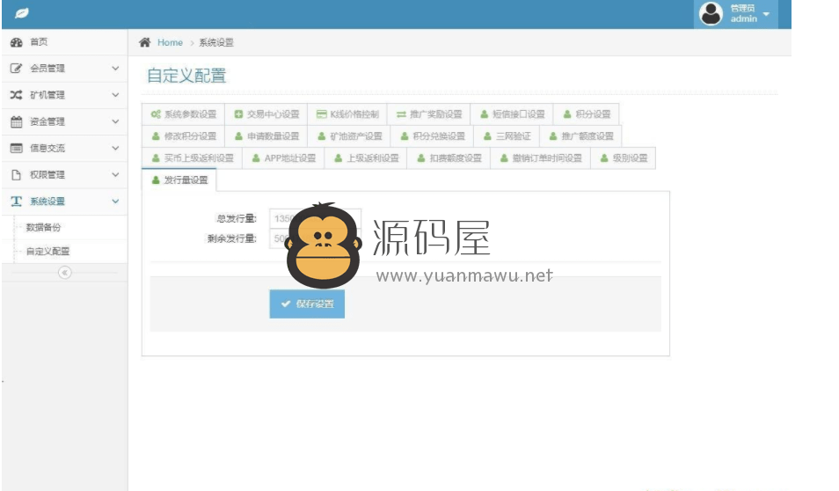This screenshot has width=839, height=491.
Task: Collapse the sidebar with the round arrow icon
Action: click(x=65, y=273)
